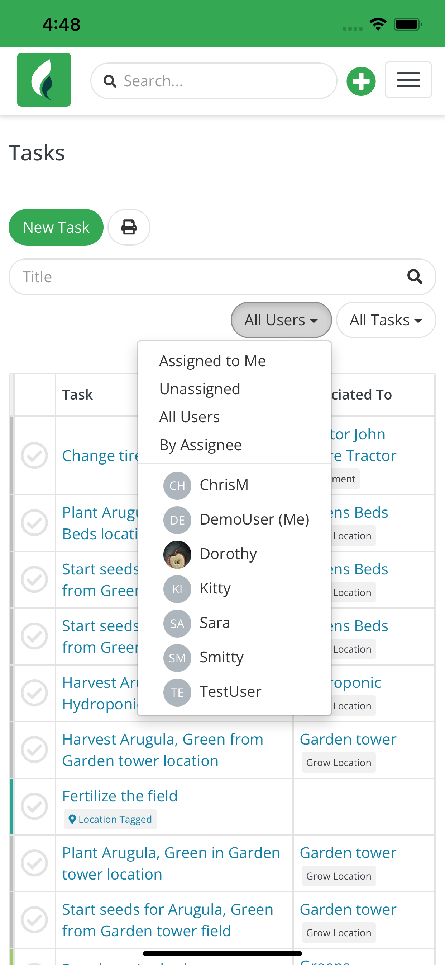Image resolution: width=445 pixels, height=965 pixels.
Task: Click the title search magnifier icon
Action: (x=414, y=277)
